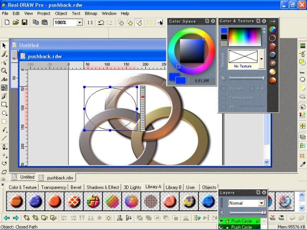Select the straight line tool
Viewport: 307px width, 230px height.
pos(4,138)
